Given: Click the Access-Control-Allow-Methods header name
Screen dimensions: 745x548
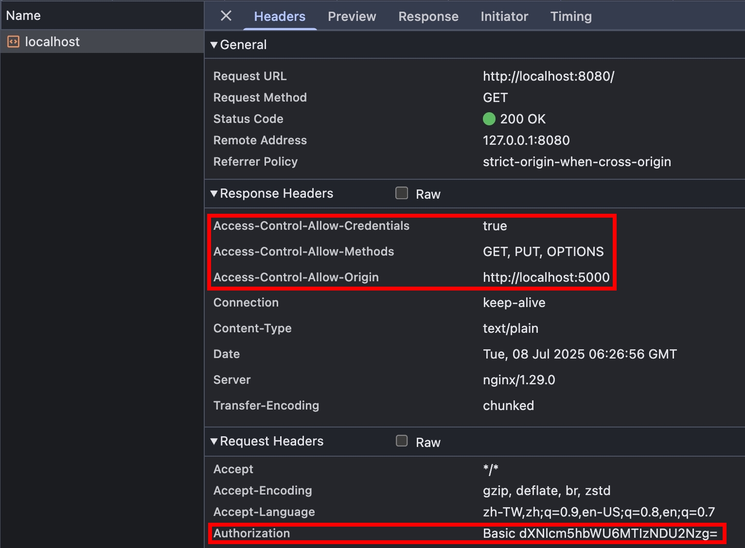Looking at the screenshot, I should click(x=303, y=252).
